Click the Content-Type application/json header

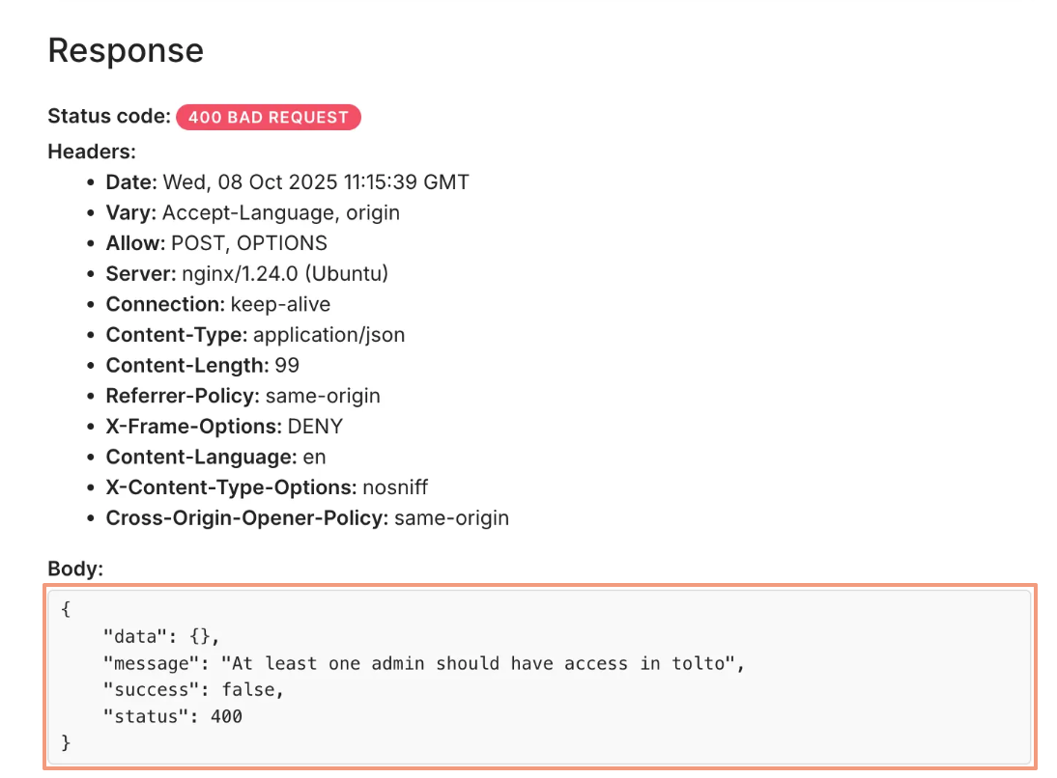(x=255, y=335)
